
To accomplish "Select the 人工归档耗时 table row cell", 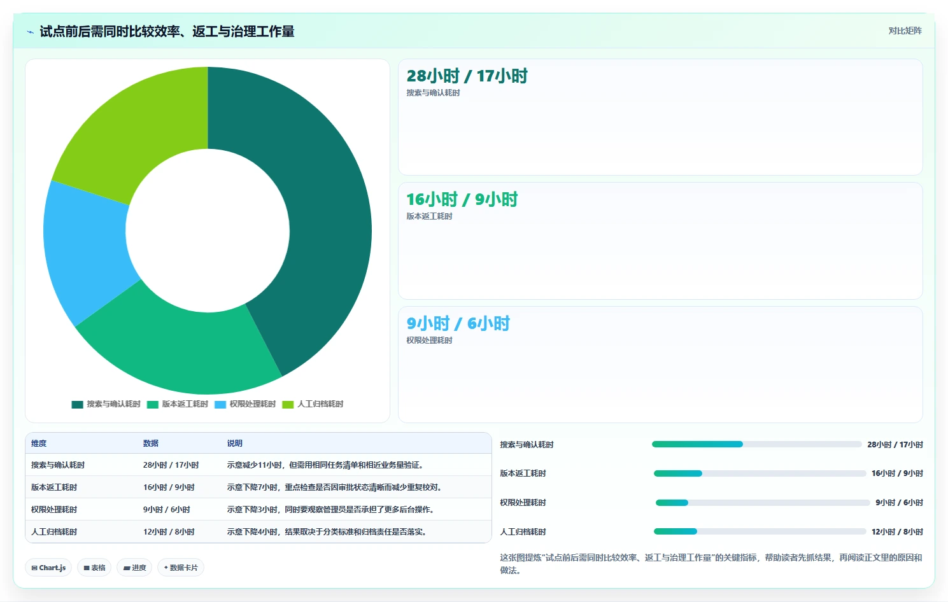I will (54, 532).
